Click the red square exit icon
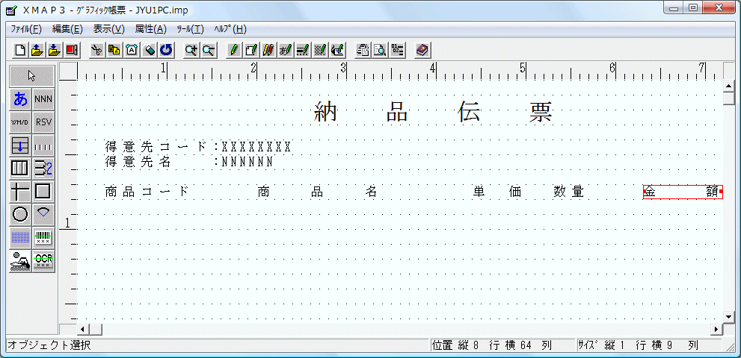Image resolution: width=741 pixels, height=358 pixels. 72,49
